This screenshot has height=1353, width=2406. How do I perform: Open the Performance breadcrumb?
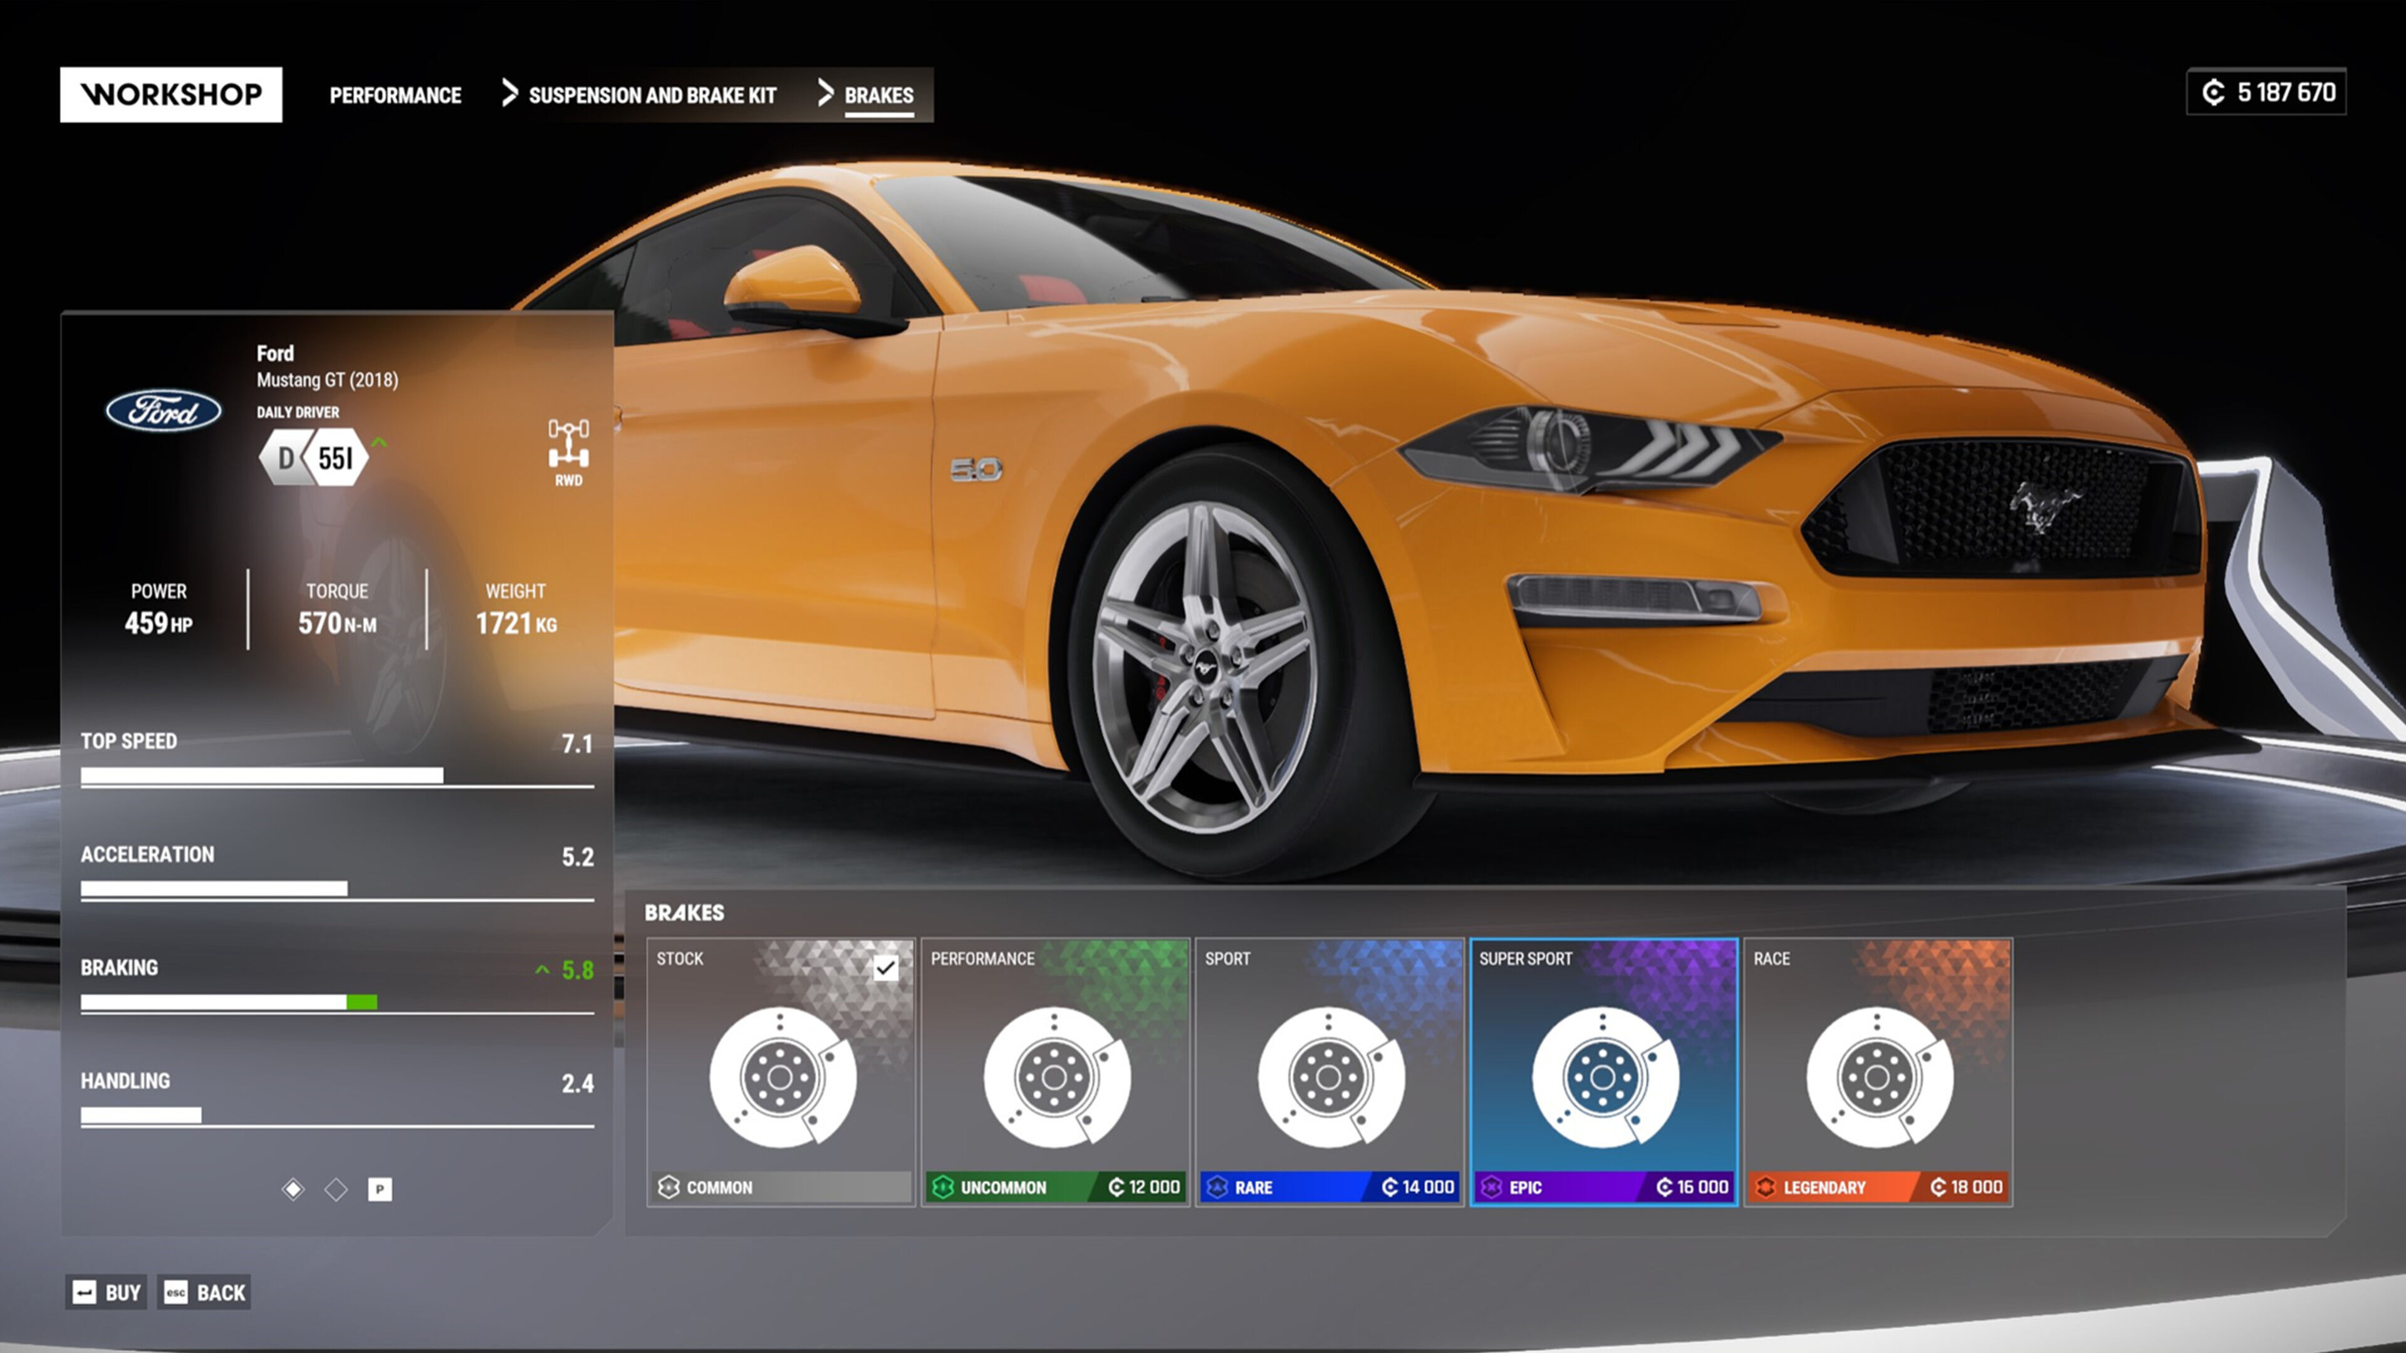tap(395, 95)
